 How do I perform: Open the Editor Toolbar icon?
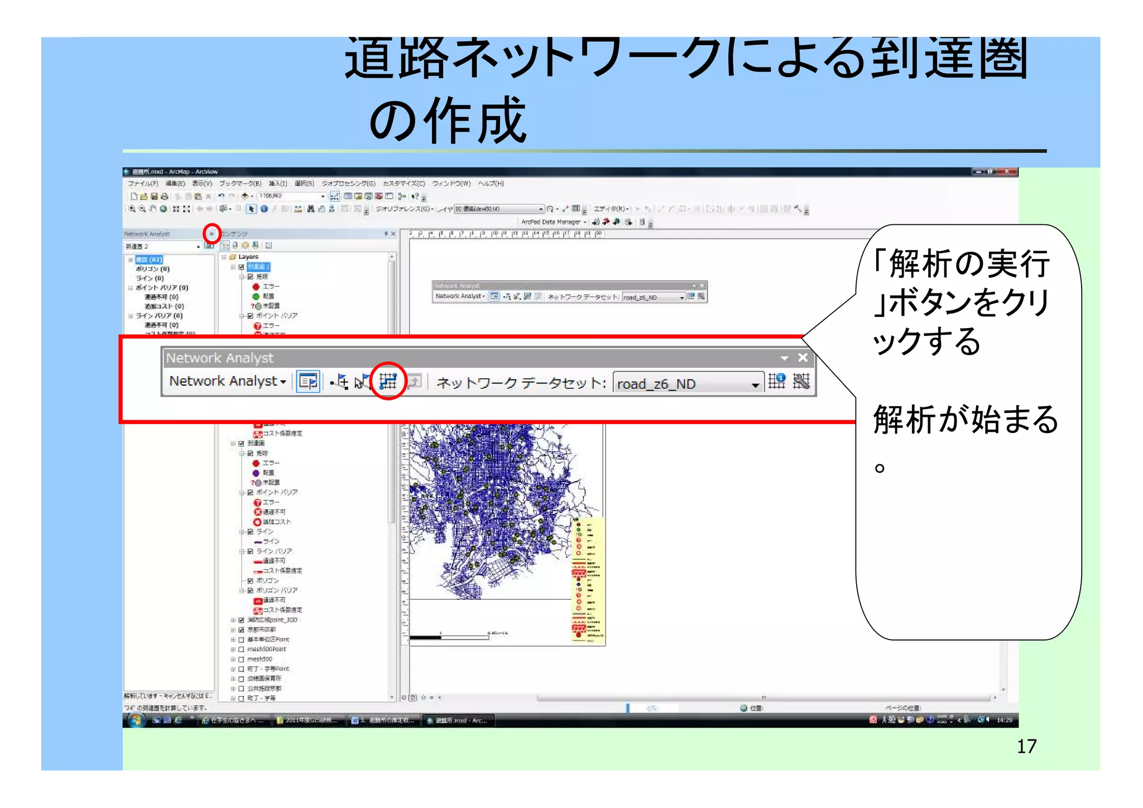tap(334, 196)
